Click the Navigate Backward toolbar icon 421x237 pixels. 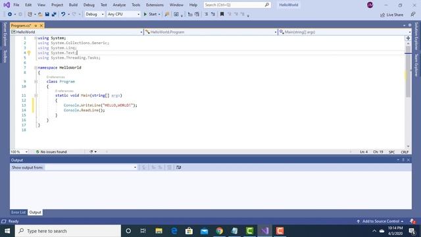pos(10,14)
